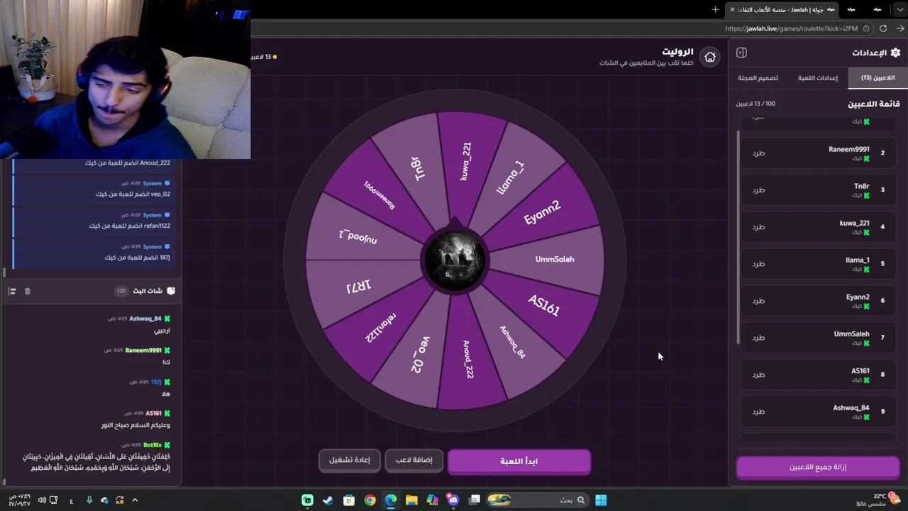Switch to the اللاعبين (13) tab
Image resolution: width=908 pixels, height=511 pixels.
pos(877,77)
